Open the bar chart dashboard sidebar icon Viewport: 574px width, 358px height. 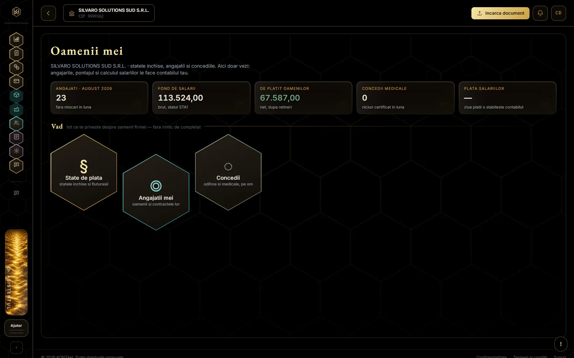coord(16,39)
